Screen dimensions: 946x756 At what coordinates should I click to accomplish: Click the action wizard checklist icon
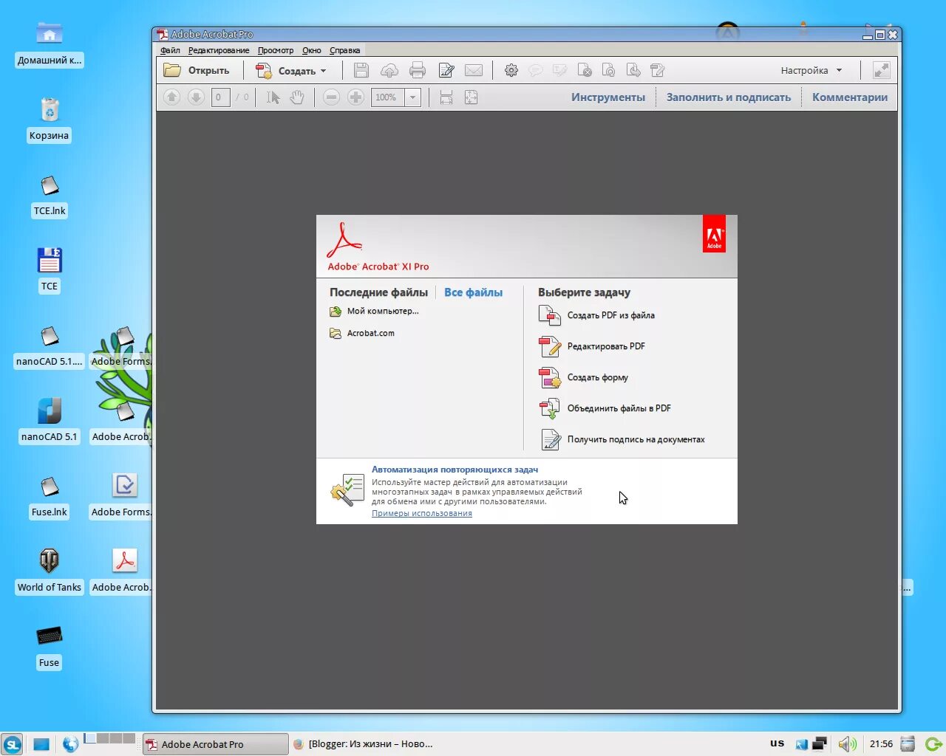[x=347, y=490]
